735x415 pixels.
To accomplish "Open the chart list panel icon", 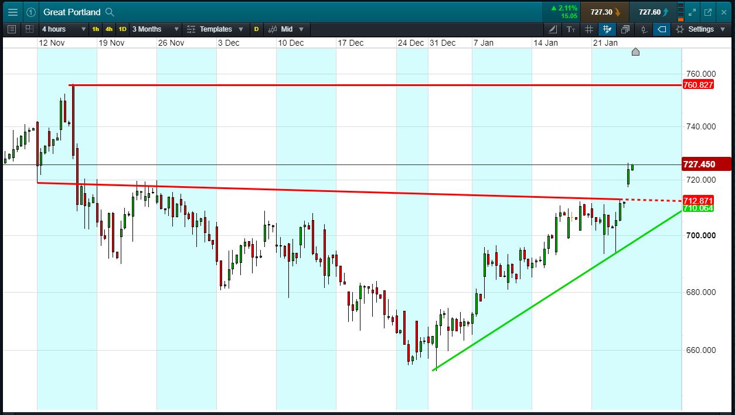I will tap(12, 29).
